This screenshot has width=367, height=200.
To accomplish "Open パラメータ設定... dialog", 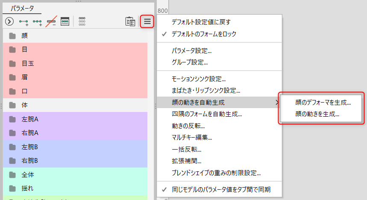I will [x=191, y=50].
